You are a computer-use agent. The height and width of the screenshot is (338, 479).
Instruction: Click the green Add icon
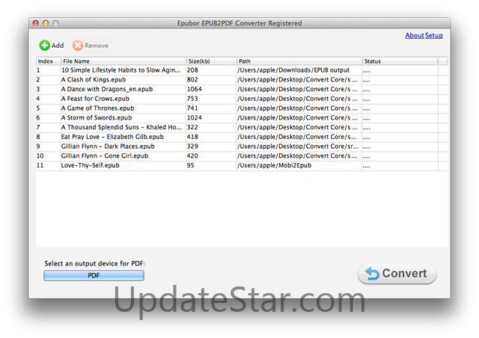[x=44, y=45]
